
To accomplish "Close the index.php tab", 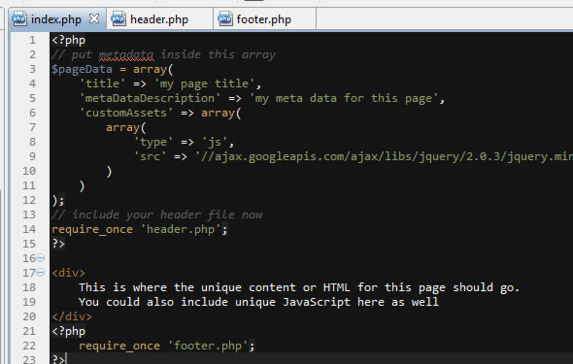I will [94, 18].
